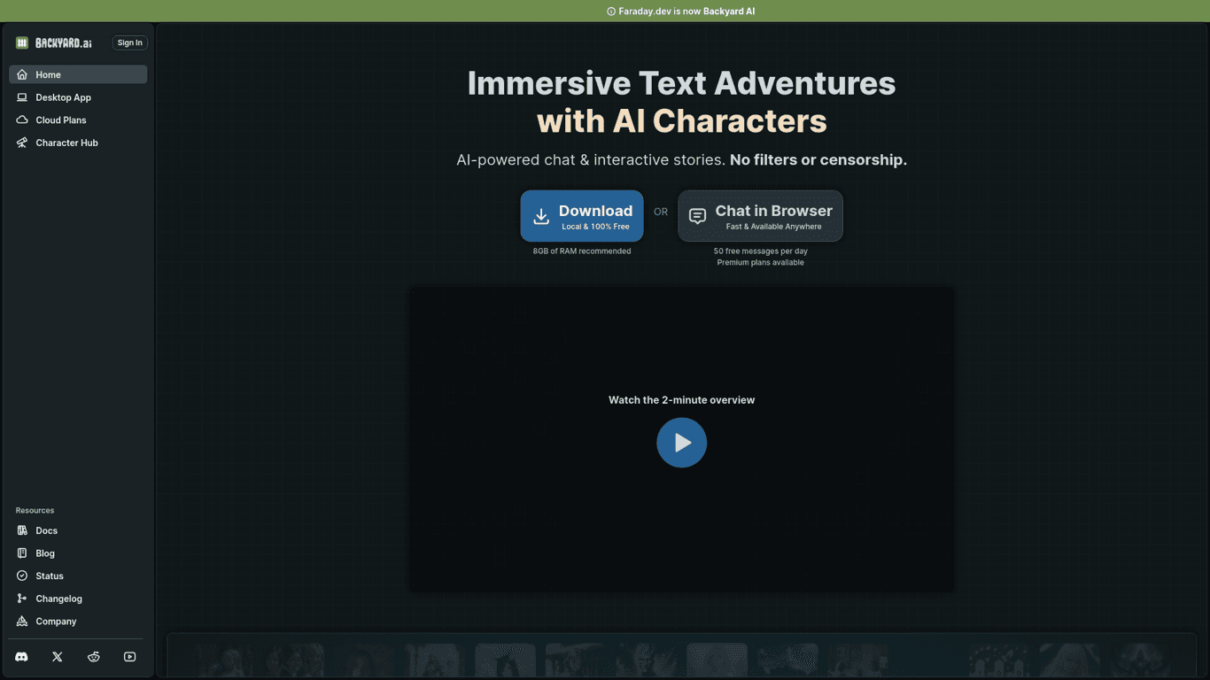1210x680 pixels.
Task: Open Docs under Resources
Action: pos(46,530)
